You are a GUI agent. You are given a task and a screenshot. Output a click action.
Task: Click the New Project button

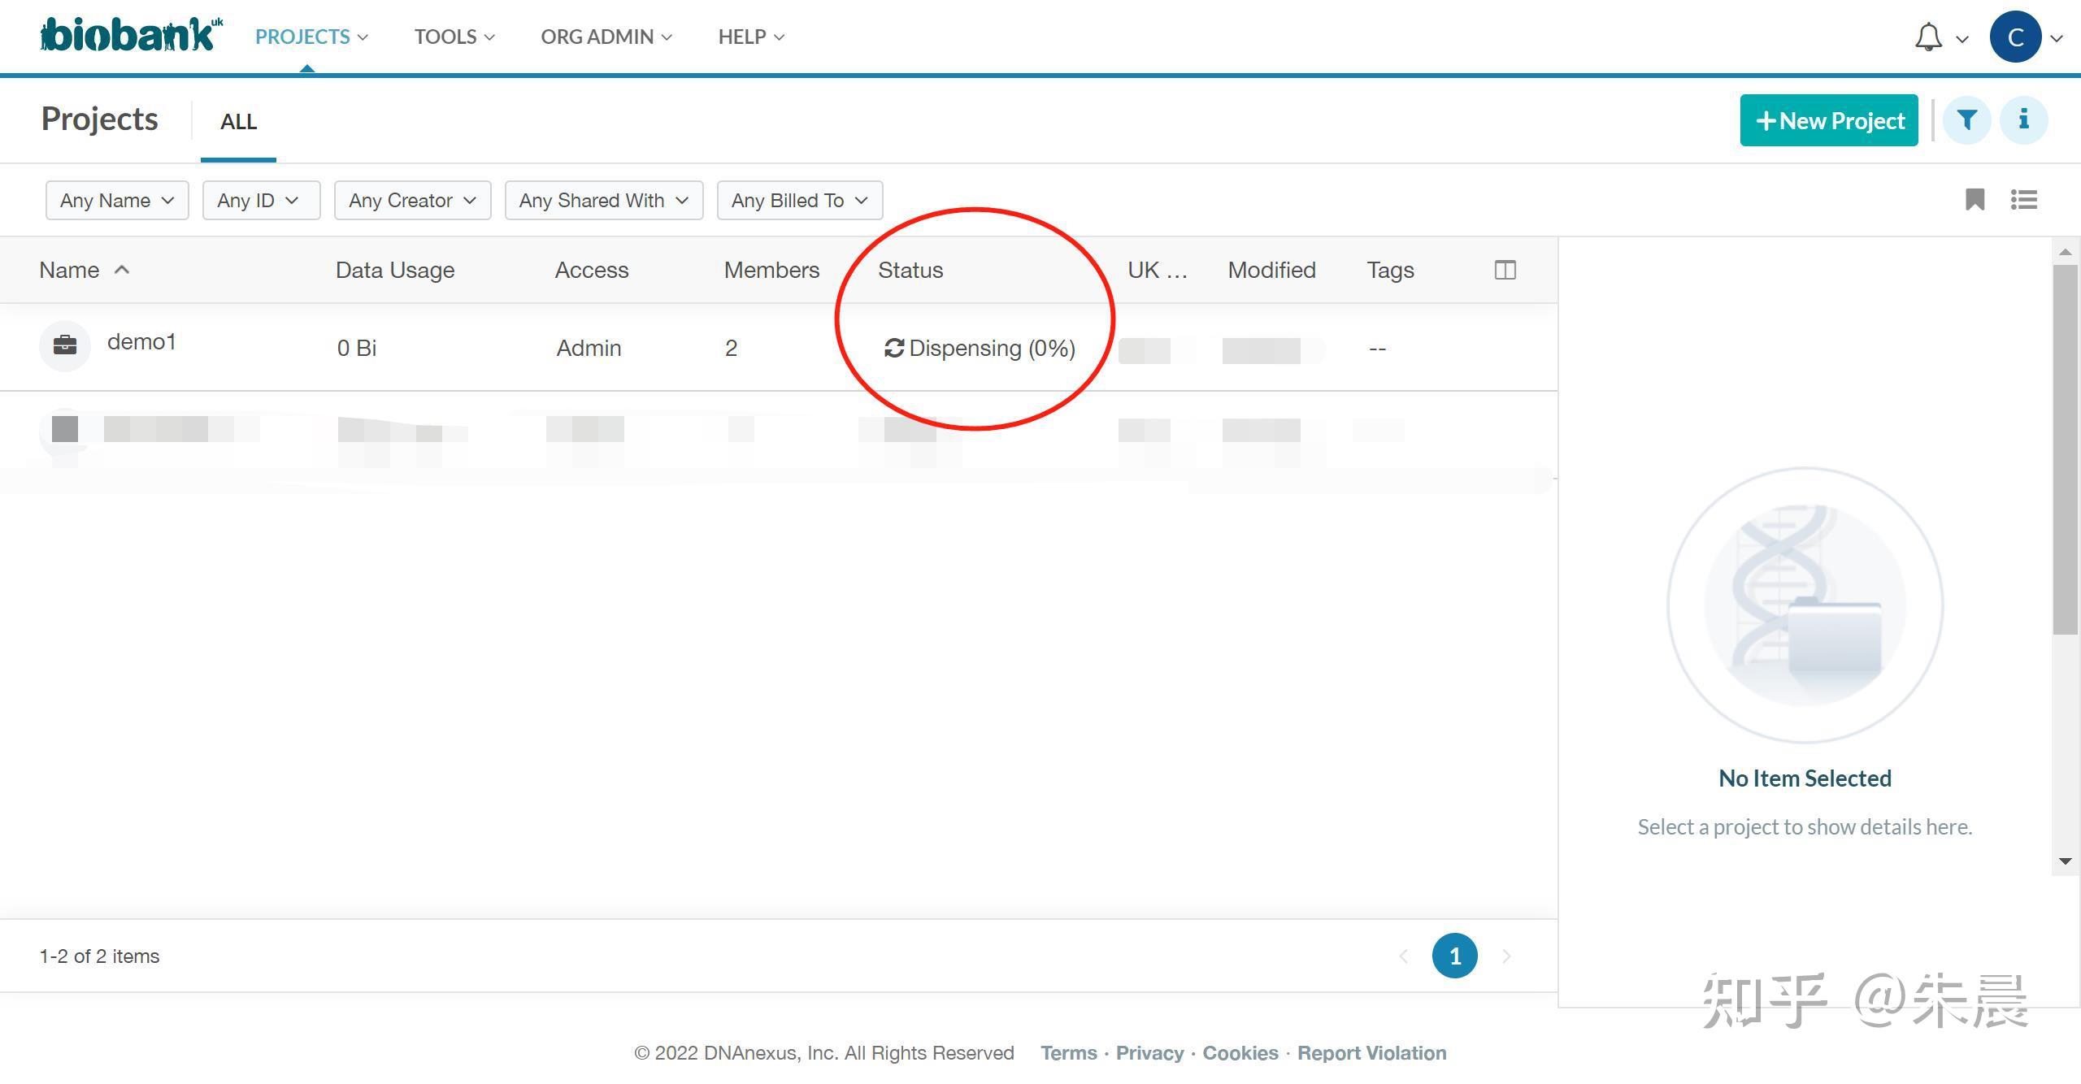pyautogui.click(x=1828, y=120)
